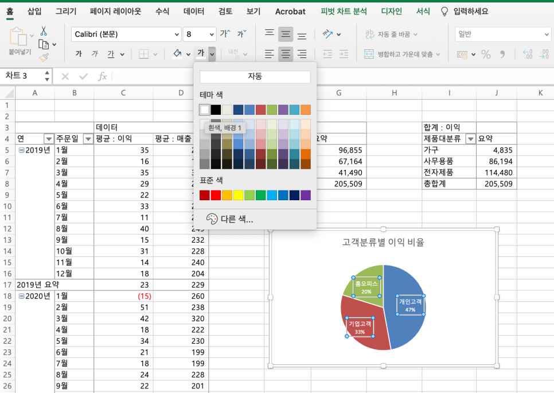This screenshot has width=554, height=393.
Task: Select purple standard color swatch
Action: [306, 195]
